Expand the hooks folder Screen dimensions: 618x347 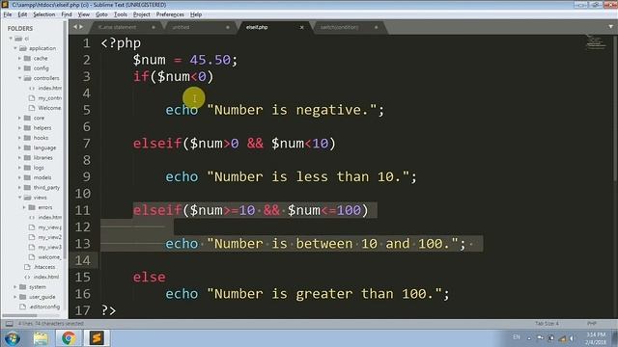pos(19,138)
